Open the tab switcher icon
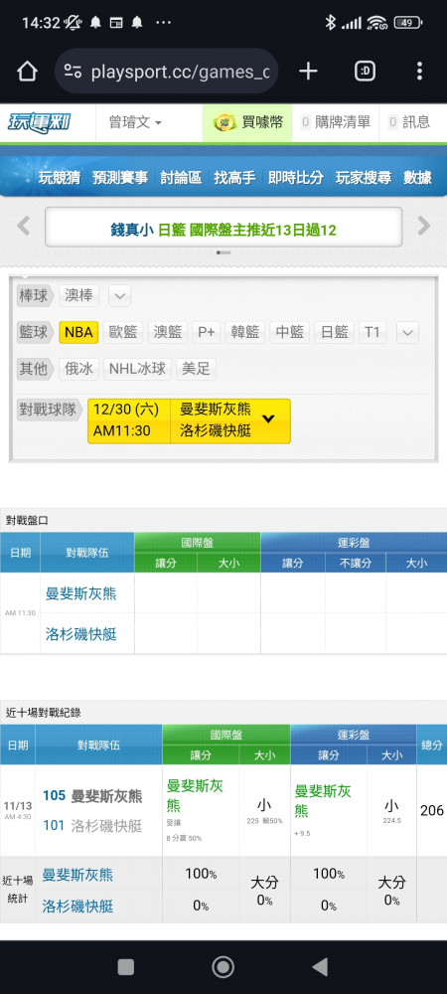Viewport: 447px width, 994px height. click(x=365, y=72)
